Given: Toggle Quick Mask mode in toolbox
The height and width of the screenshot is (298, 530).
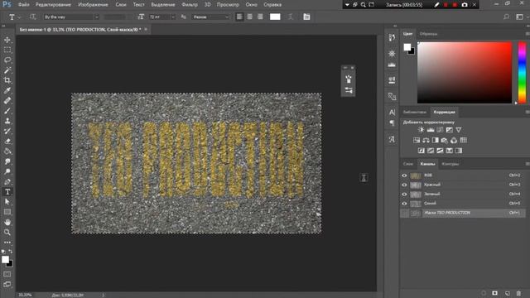Looking at the screenshot, I should click(7, 274).
